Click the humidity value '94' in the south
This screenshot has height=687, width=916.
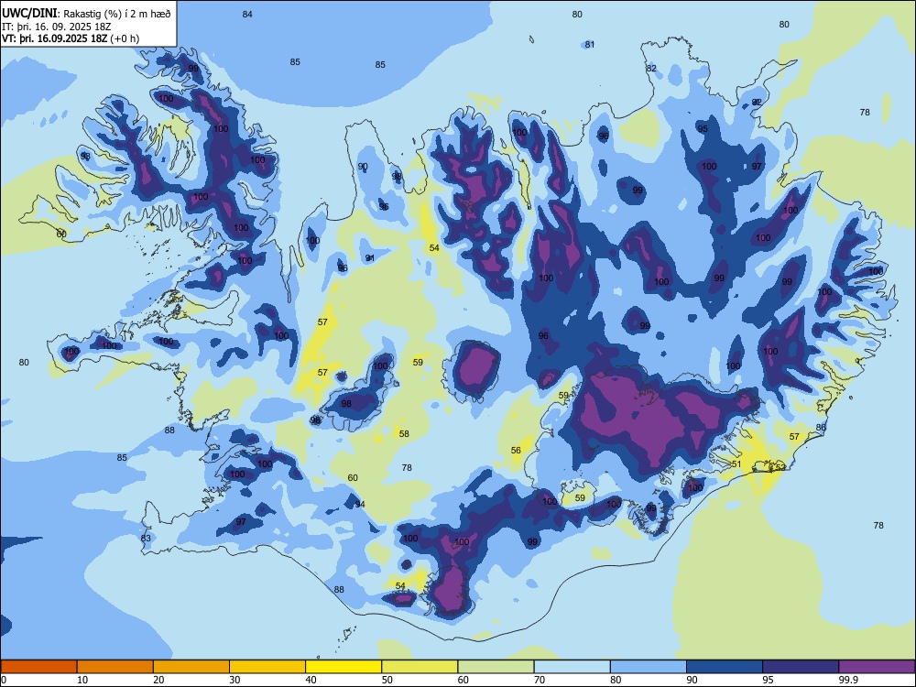(x=360, y=504)
